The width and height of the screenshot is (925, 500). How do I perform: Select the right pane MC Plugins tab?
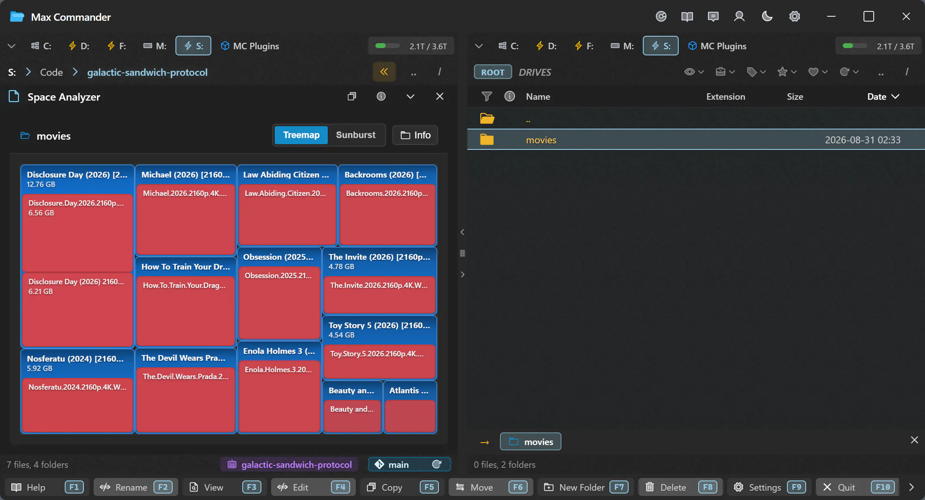pos(717,46)
